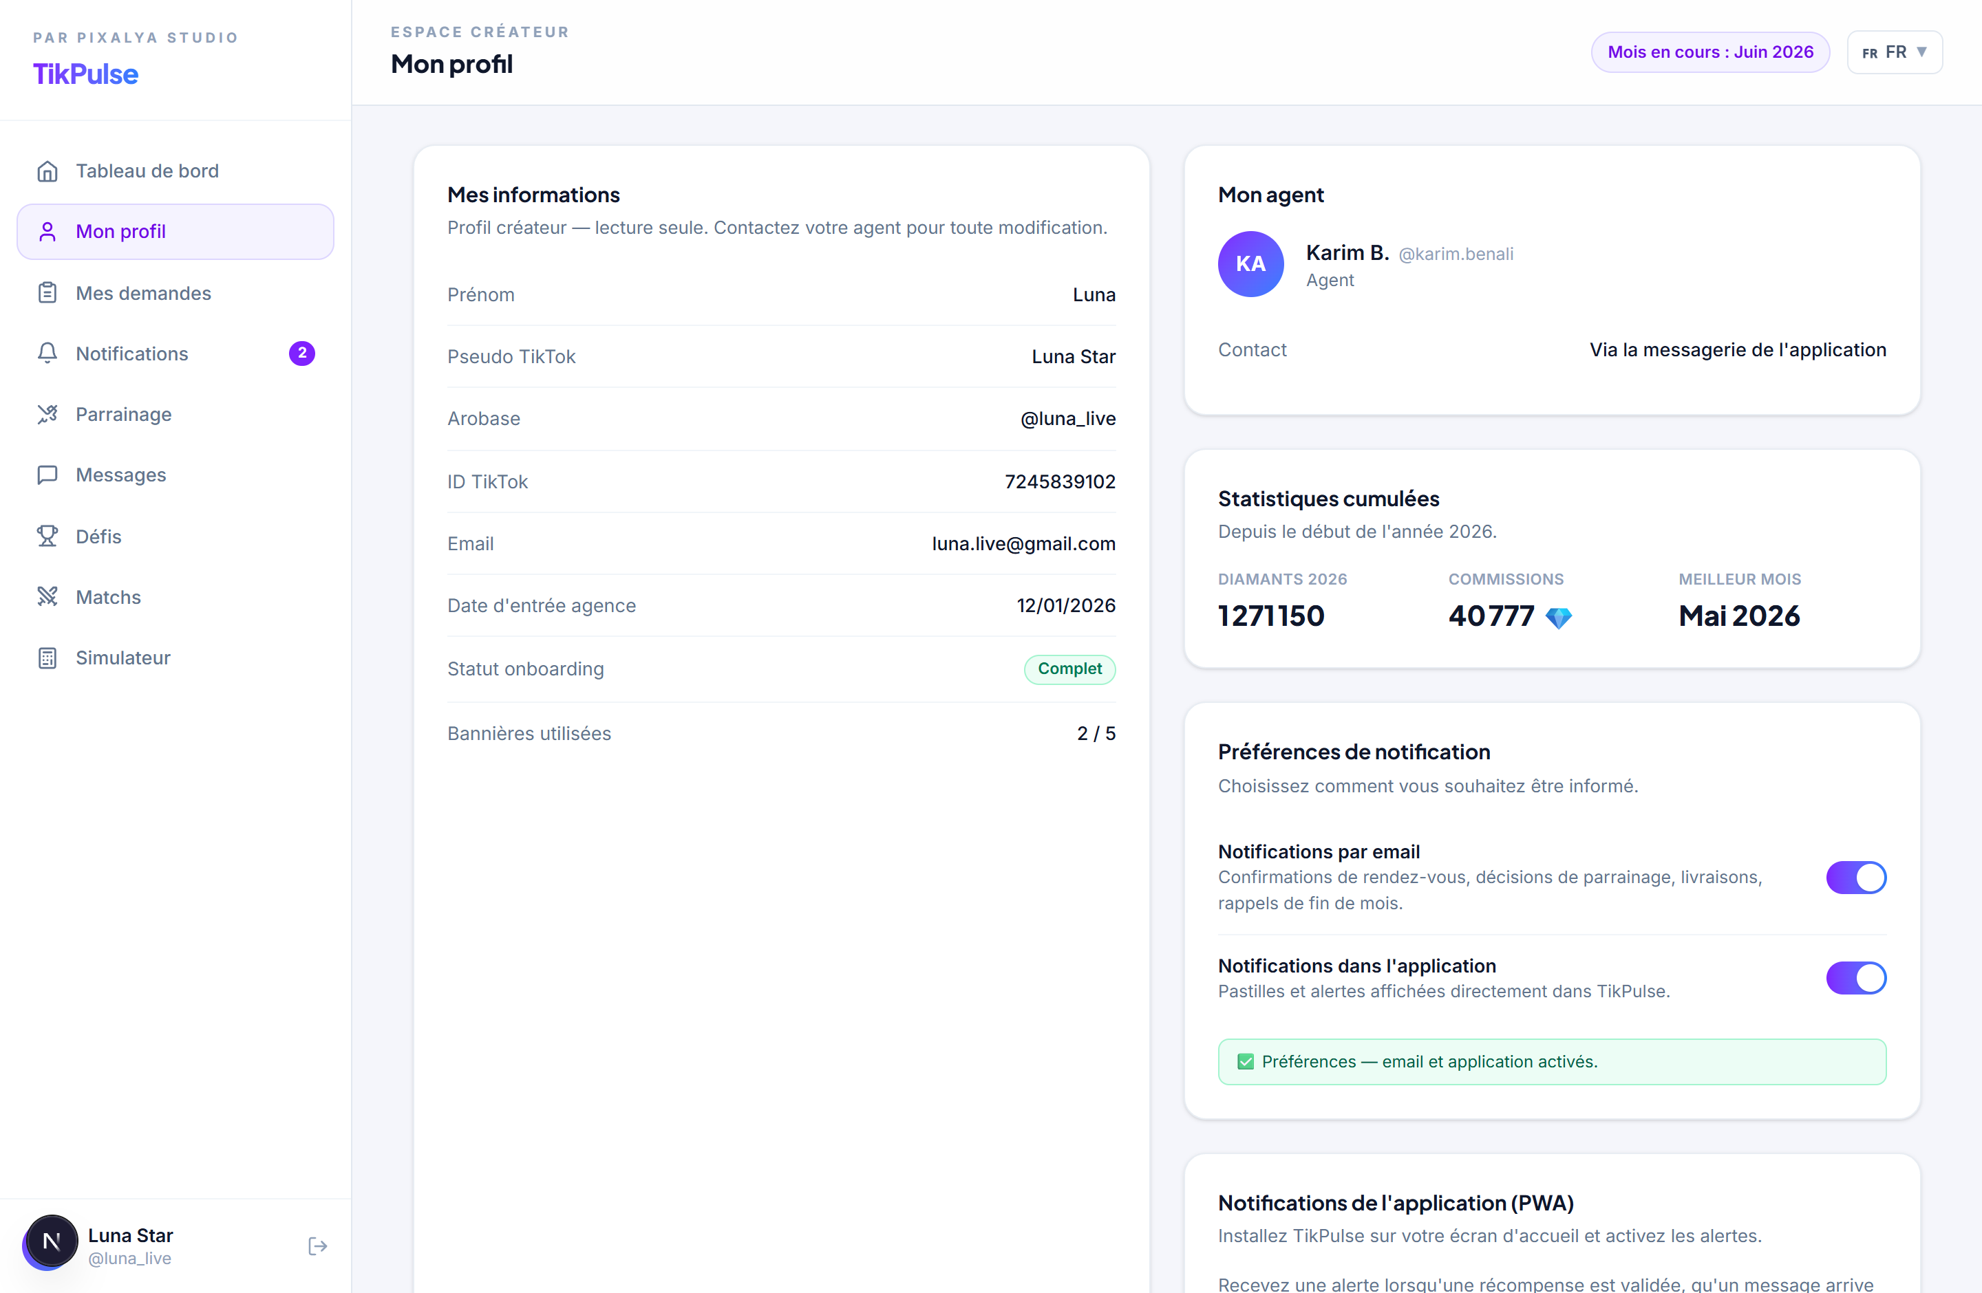
Task: Click the KA agent avatar
Action: pos(1250,264)
